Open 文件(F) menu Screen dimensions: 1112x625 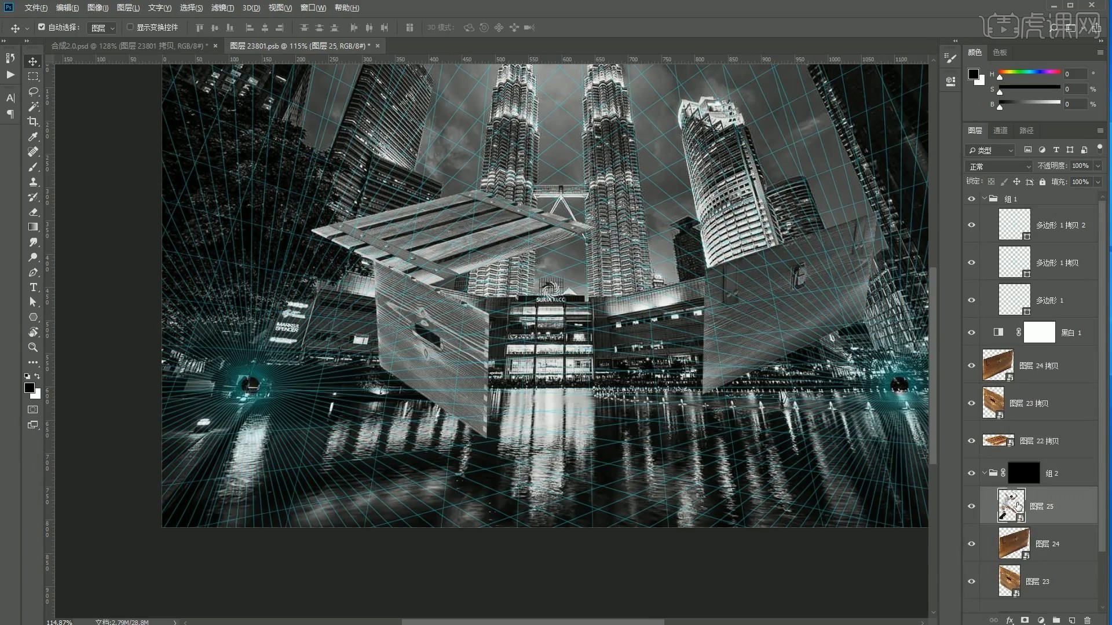(36, 8)
